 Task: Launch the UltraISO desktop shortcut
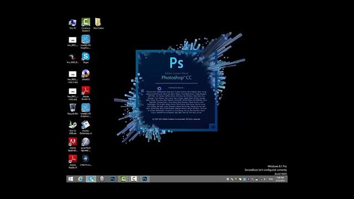[x=86, y=75]
